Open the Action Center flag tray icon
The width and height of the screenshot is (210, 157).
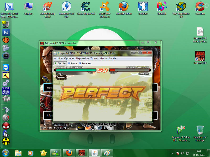point(178,153)
